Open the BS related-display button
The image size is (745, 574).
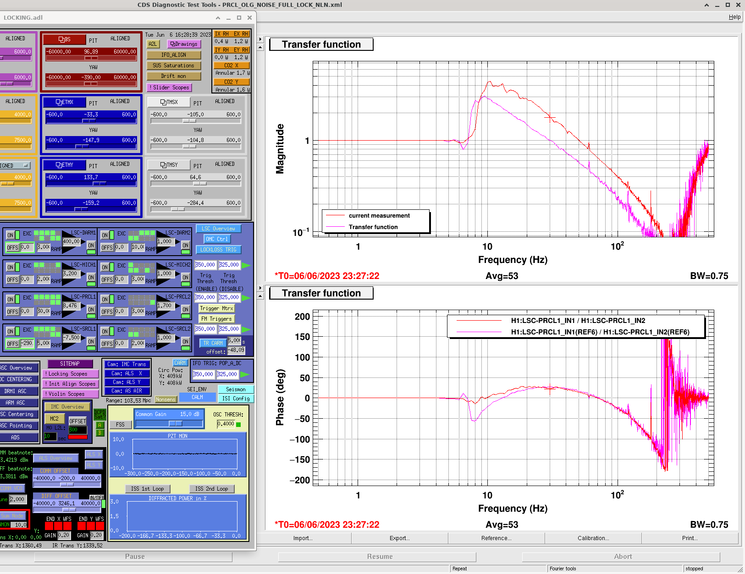65,39
